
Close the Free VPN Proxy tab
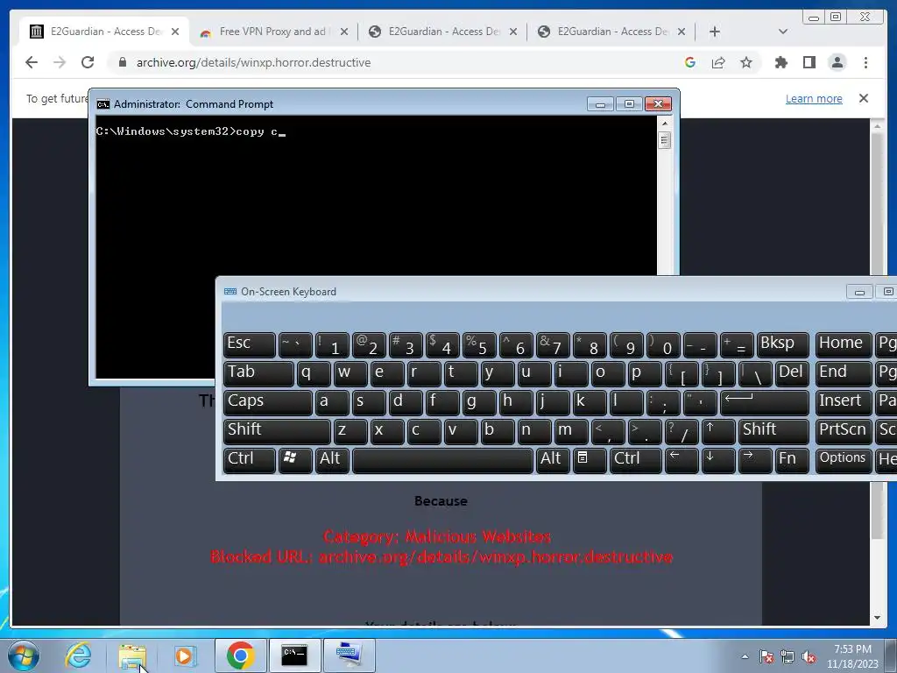343,32
